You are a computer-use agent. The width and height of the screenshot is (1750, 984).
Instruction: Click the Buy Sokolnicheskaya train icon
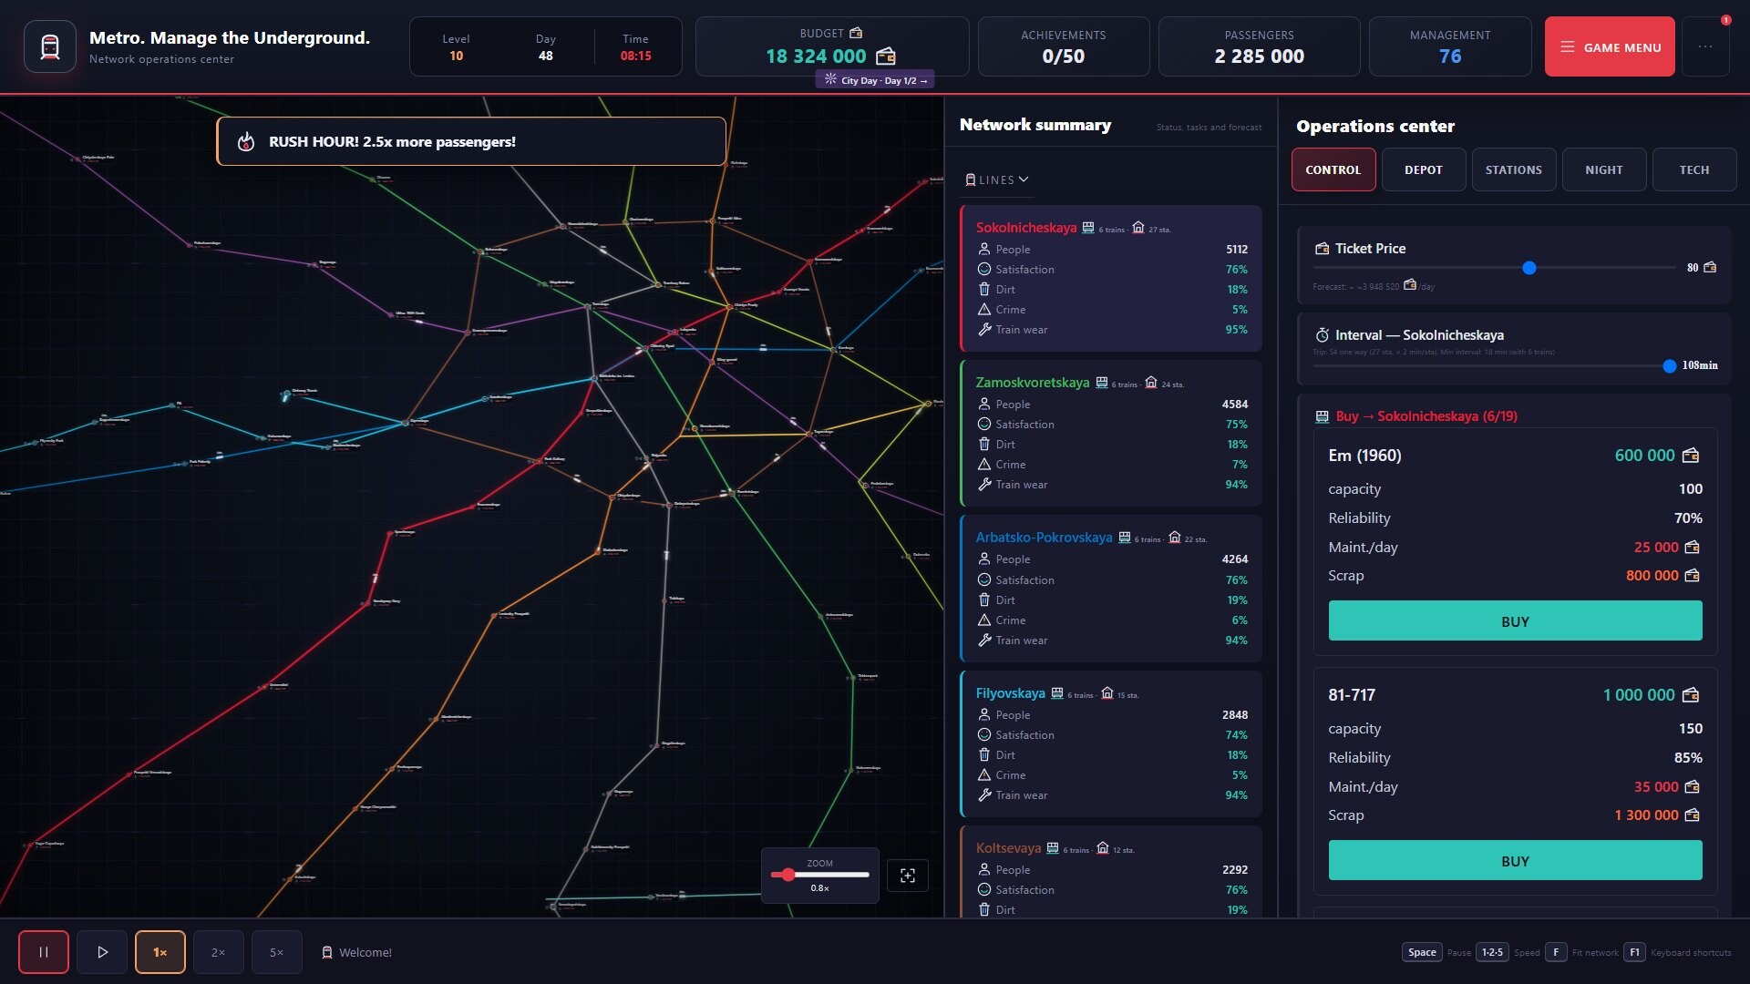(x=1322, y=416)
